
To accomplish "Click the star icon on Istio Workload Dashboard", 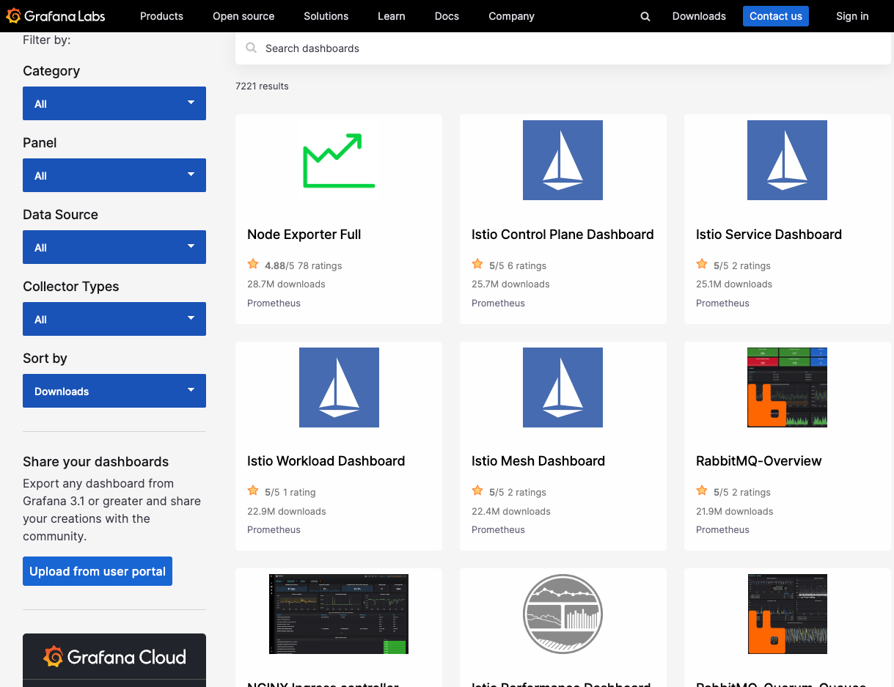I will [x=253, y=491].
